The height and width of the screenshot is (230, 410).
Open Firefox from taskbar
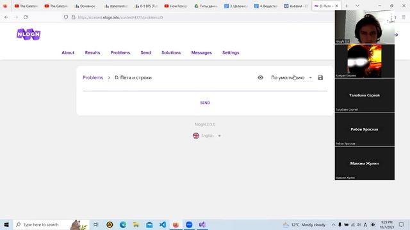click(176, 224)
